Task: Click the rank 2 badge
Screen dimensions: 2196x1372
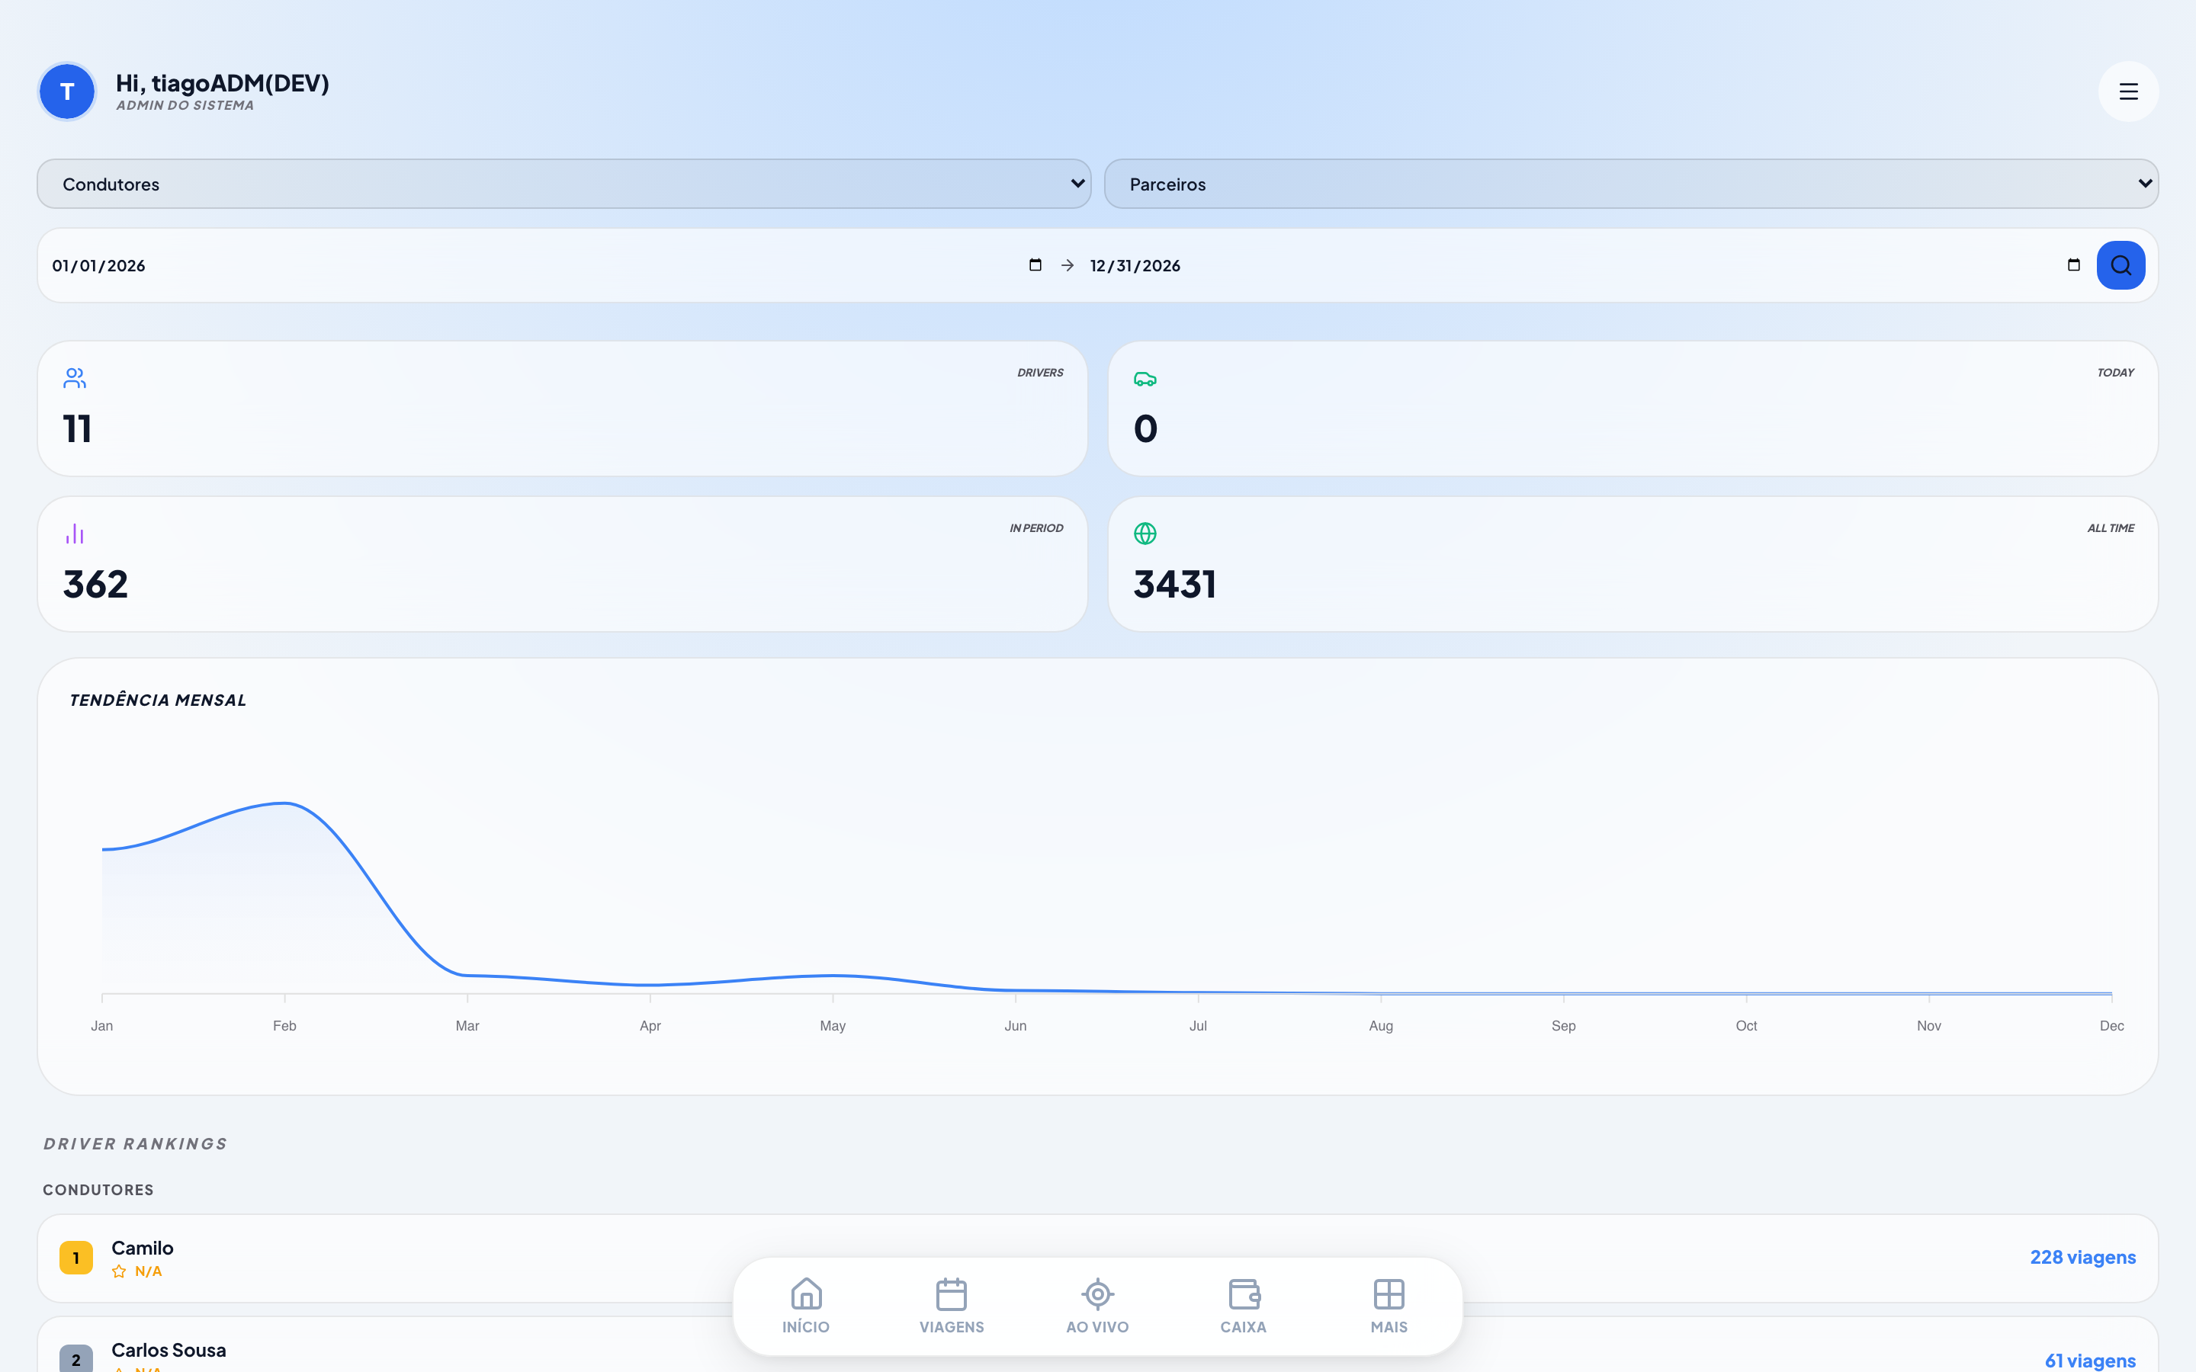Action: pos(76,1359)
